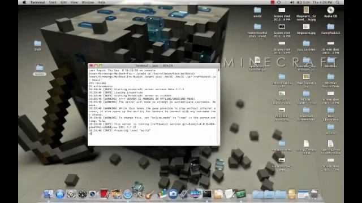Open the BlitzMax Source Code folder
Image resolution: width=362 pixels, height=203 pixels.
tap(330, 81)
